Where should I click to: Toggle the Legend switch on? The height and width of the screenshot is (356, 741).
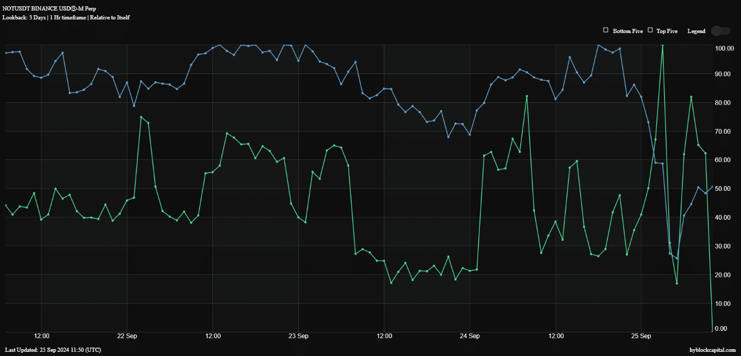coord(721,31)
